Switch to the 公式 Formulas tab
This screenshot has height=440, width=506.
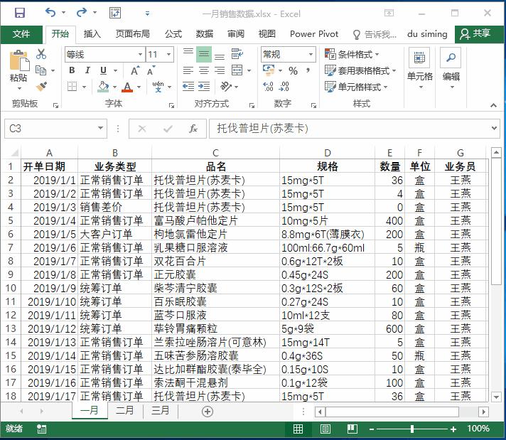point(173,34)
